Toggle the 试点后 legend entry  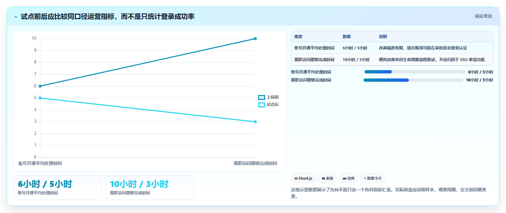[268, 104]
